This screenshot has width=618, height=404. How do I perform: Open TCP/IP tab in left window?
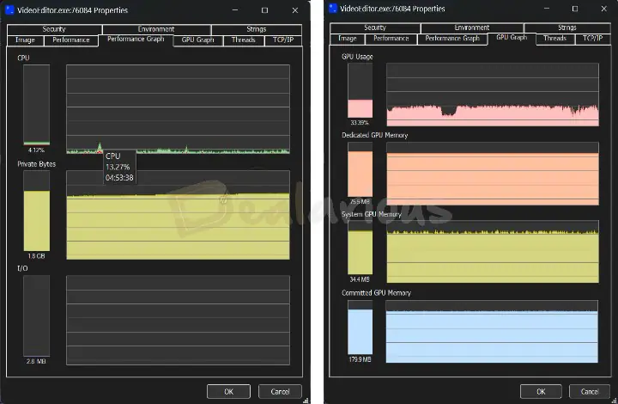283,40
